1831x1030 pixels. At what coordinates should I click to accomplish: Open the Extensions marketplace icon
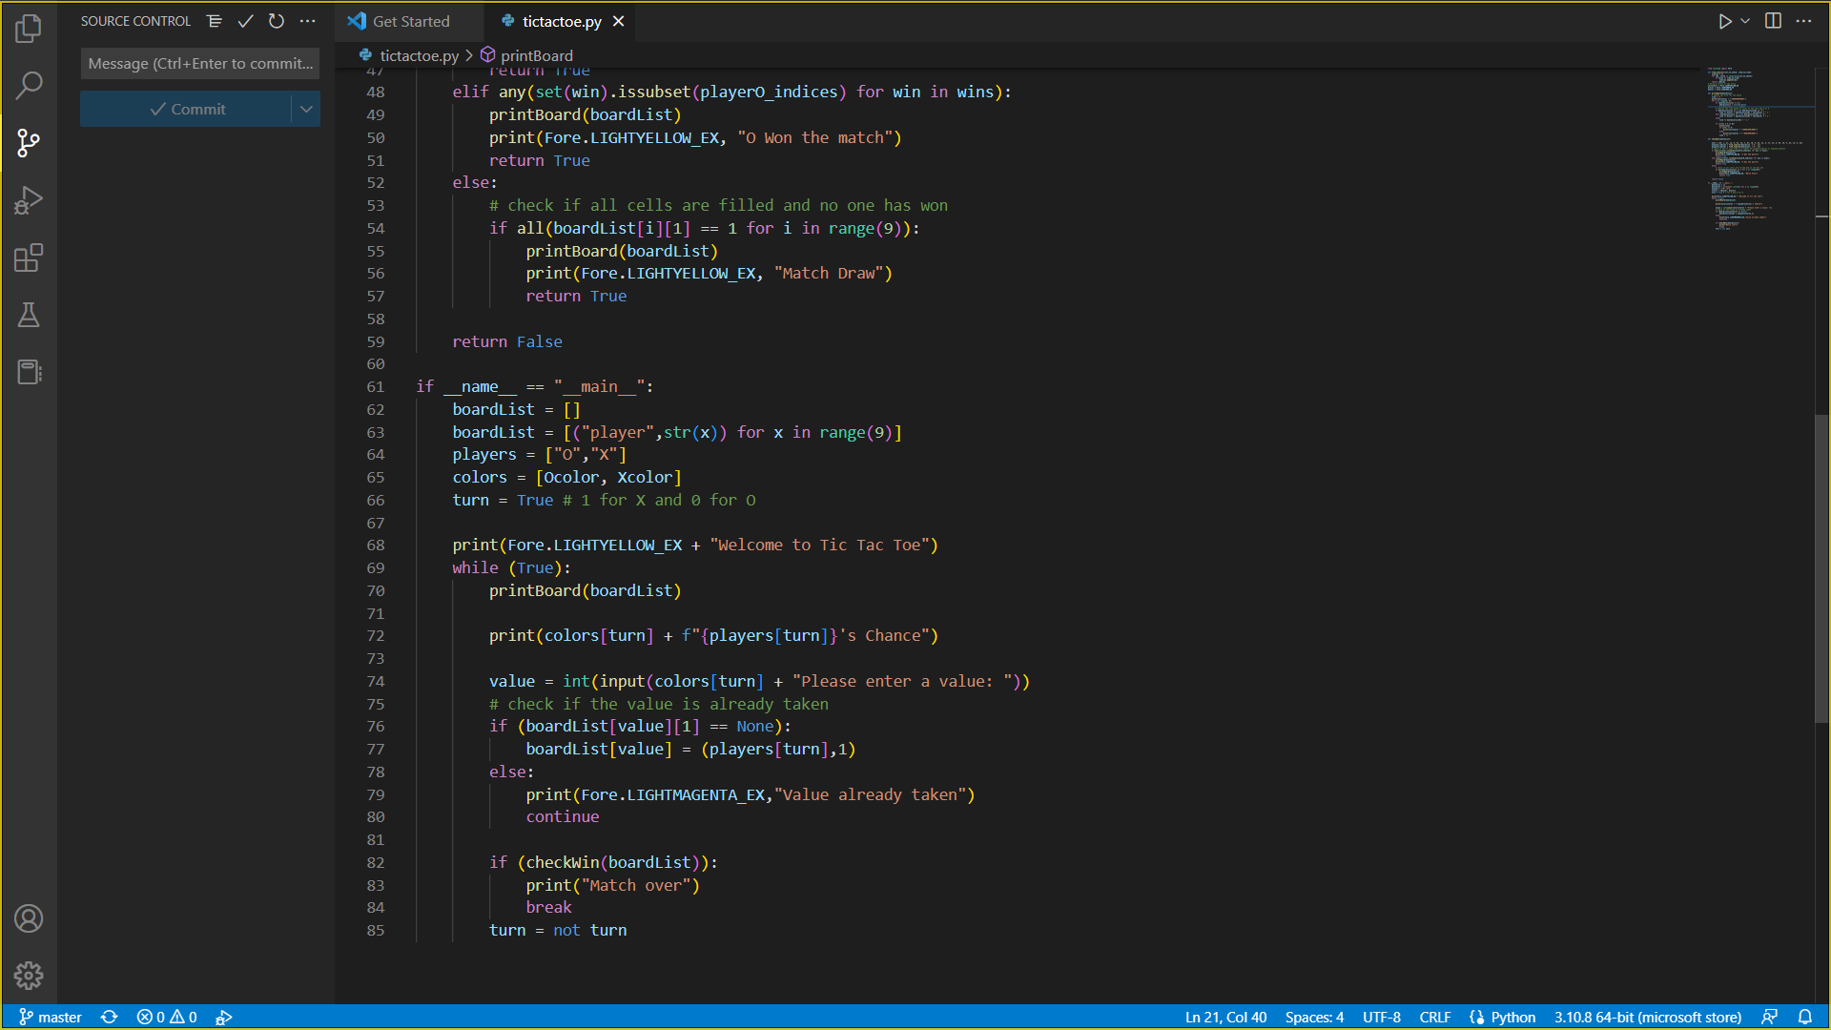[29, 257]
